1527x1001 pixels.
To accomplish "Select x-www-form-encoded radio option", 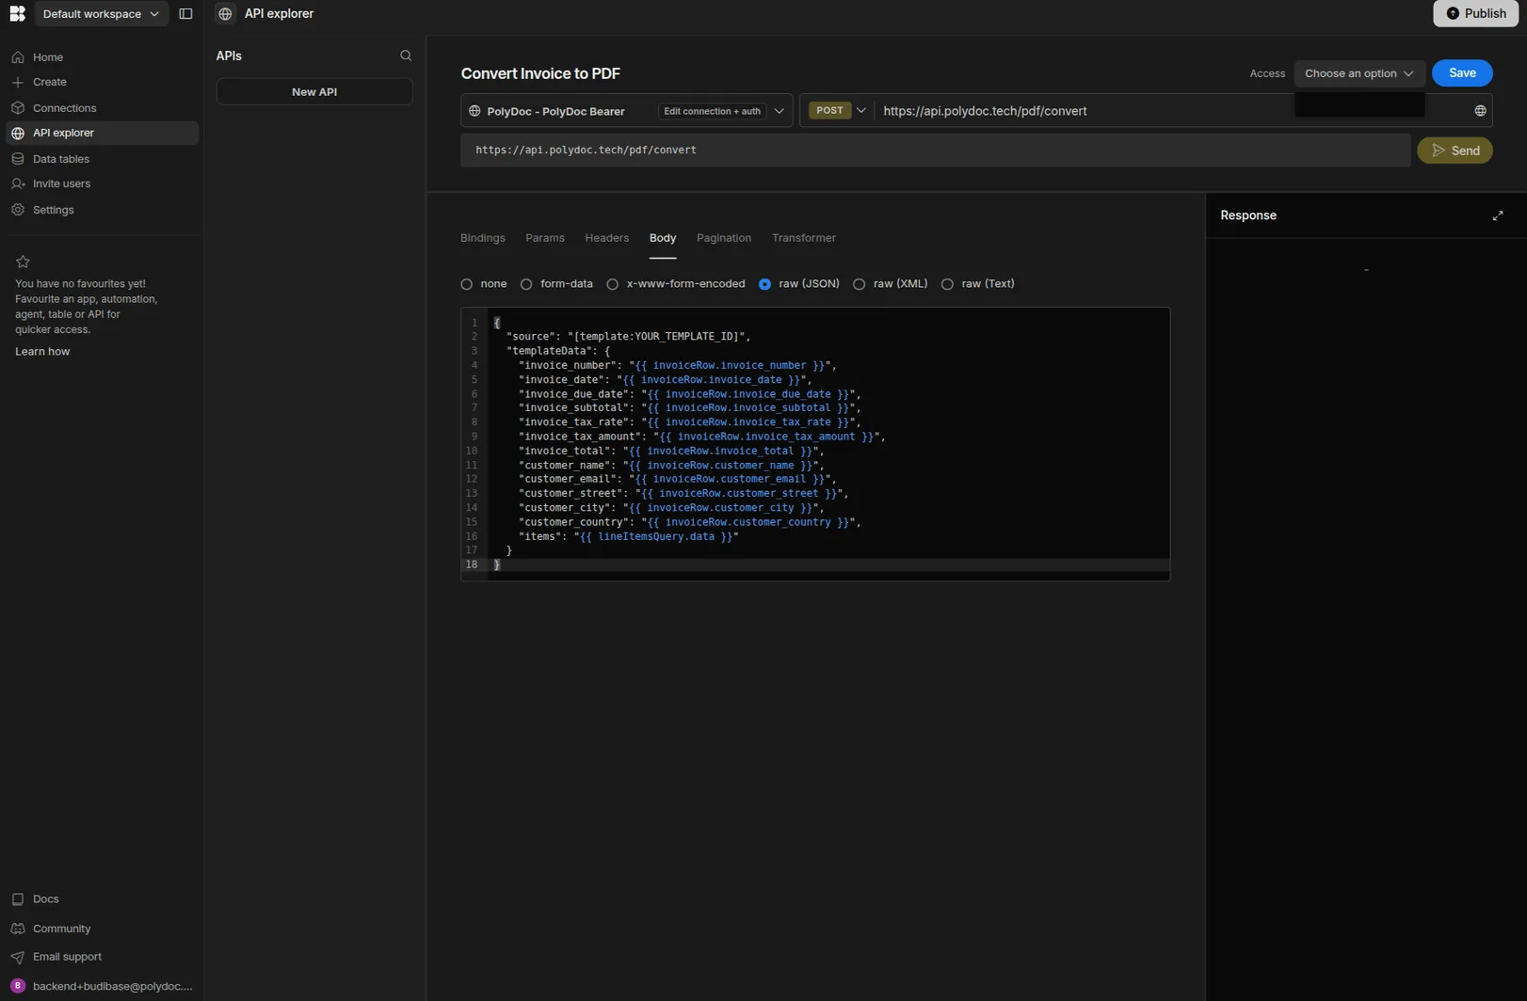I will (x=613, y=284).
